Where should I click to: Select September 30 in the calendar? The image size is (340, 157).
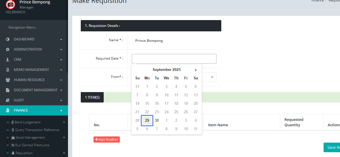(157, 120)
